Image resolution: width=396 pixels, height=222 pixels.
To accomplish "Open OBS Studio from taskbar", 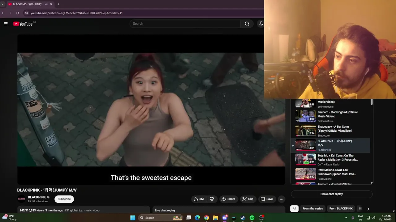I will point(261,218).
